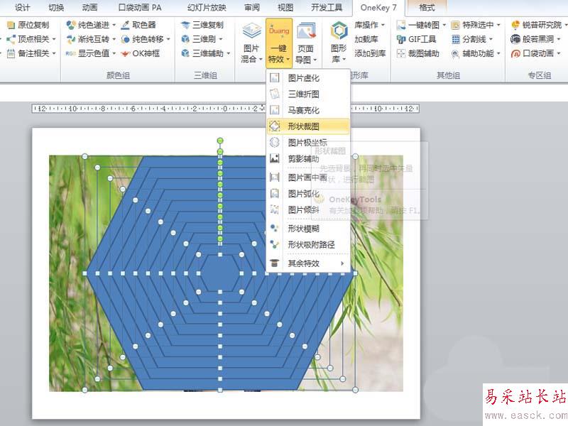Choose 图片倾斜 from the effects menu
Viewport: 568px width, 426px height.
tap(308, 209)
